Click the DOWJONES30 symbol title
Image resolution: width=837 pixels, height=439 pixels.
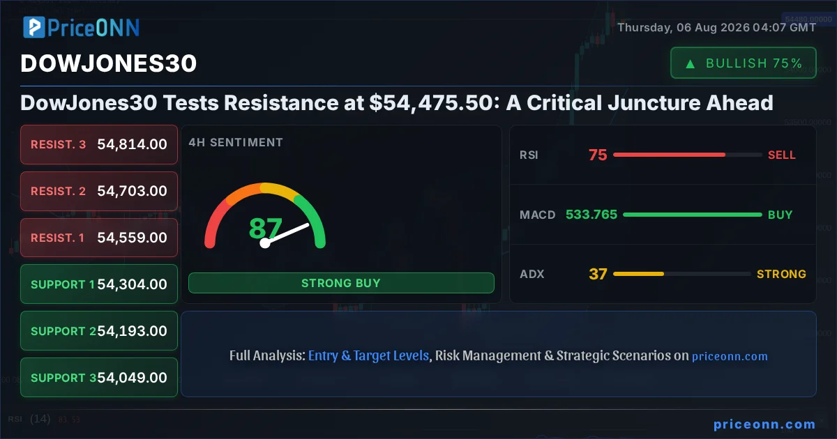coord(109,64)
